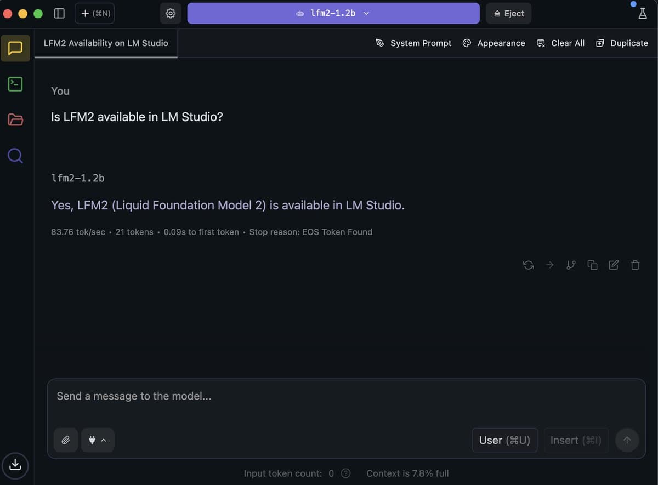This screenshot has height=485, width=658.
Task: Duplicate this chat
Action: 622,43
